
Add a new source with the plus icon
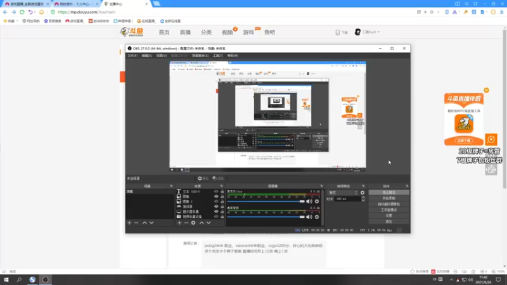pyautogui.click(x=179, y=223)
